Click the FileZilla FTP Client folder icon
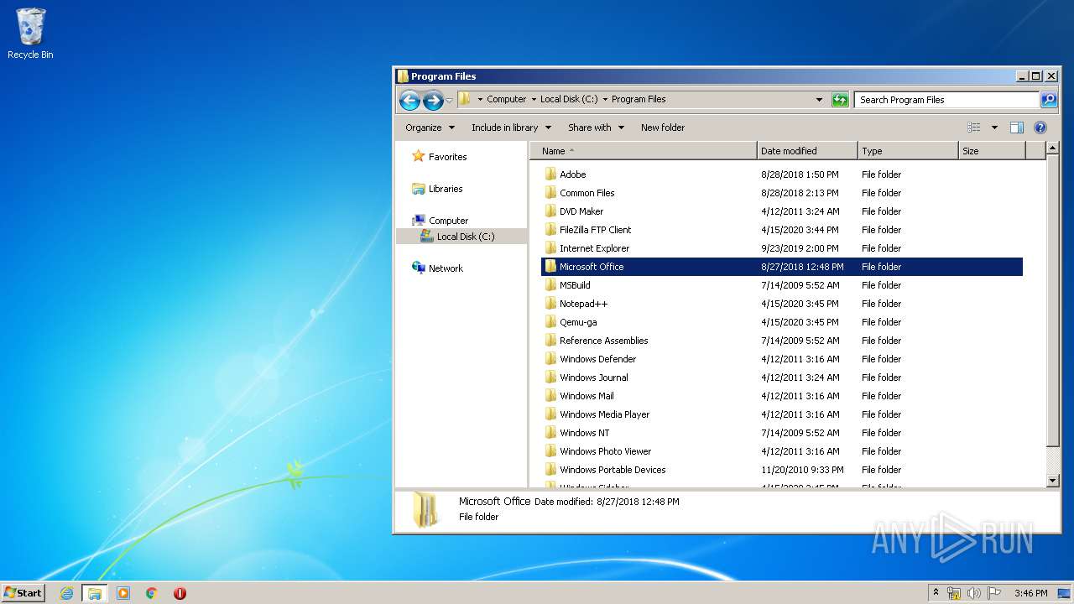This screenshot has width=1074, height=604. click(x=550, y=230)
